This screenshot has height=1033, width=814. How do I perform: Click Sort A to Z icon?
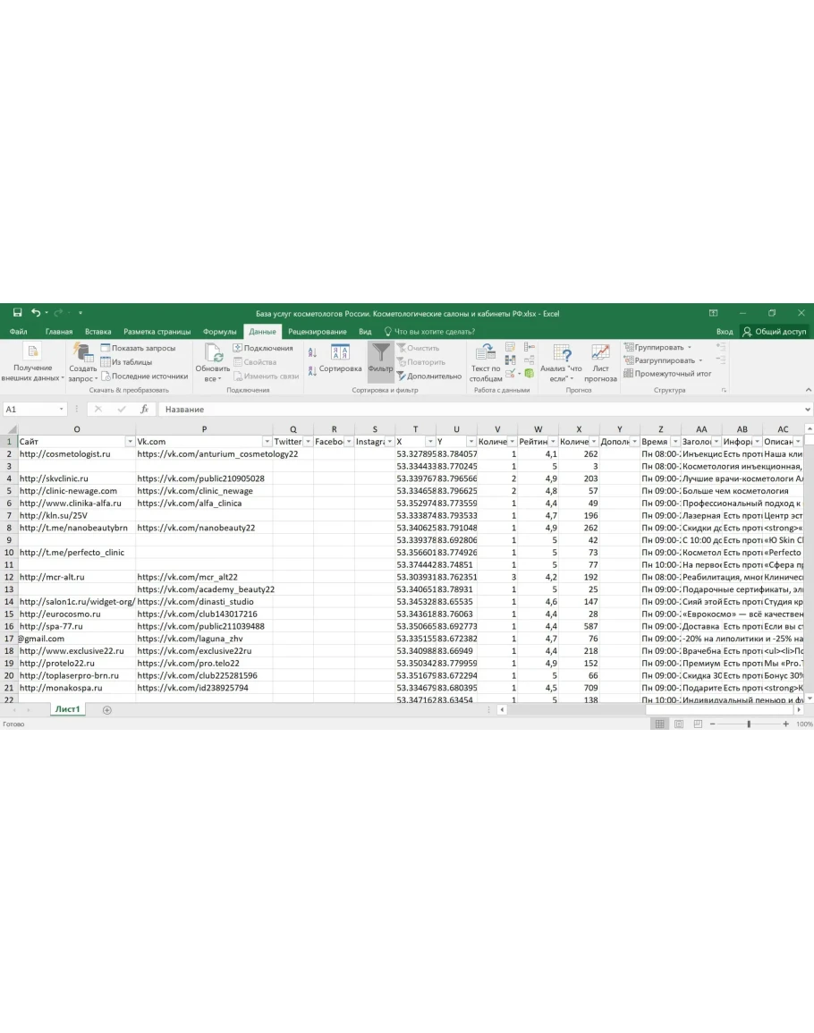pos(312,353)
